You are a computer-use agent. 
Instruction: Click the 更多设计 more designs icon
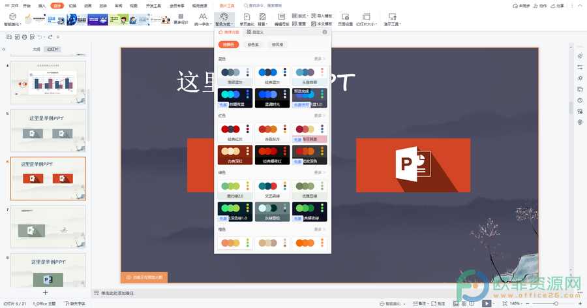(181, 20)
